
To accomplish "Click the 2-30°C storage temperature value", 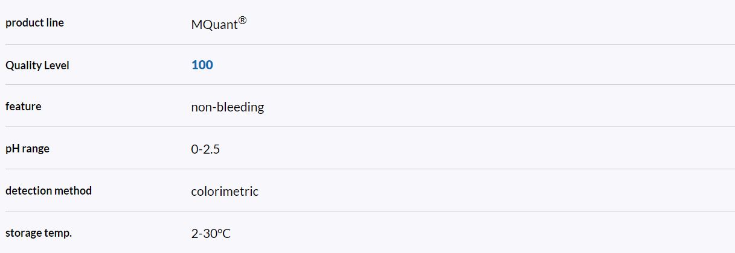I will point(211,233).
